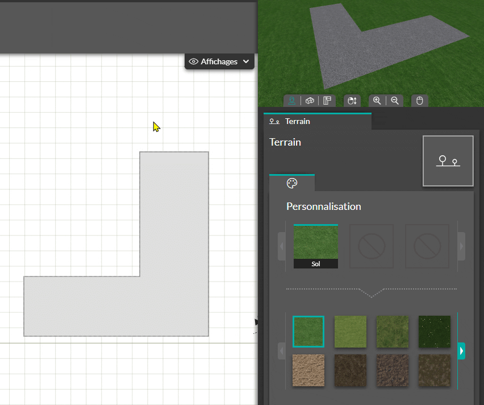Choose the dark starry green texture
The image size is (484, 405).
coord(435,332)
